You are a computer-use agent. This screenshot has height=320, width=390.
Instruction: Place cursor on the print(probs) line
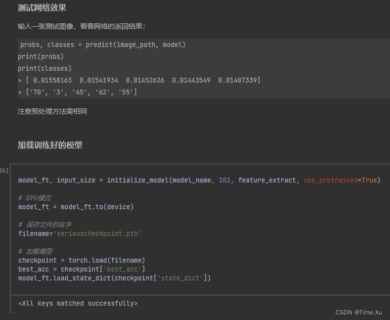pos(41,56)
